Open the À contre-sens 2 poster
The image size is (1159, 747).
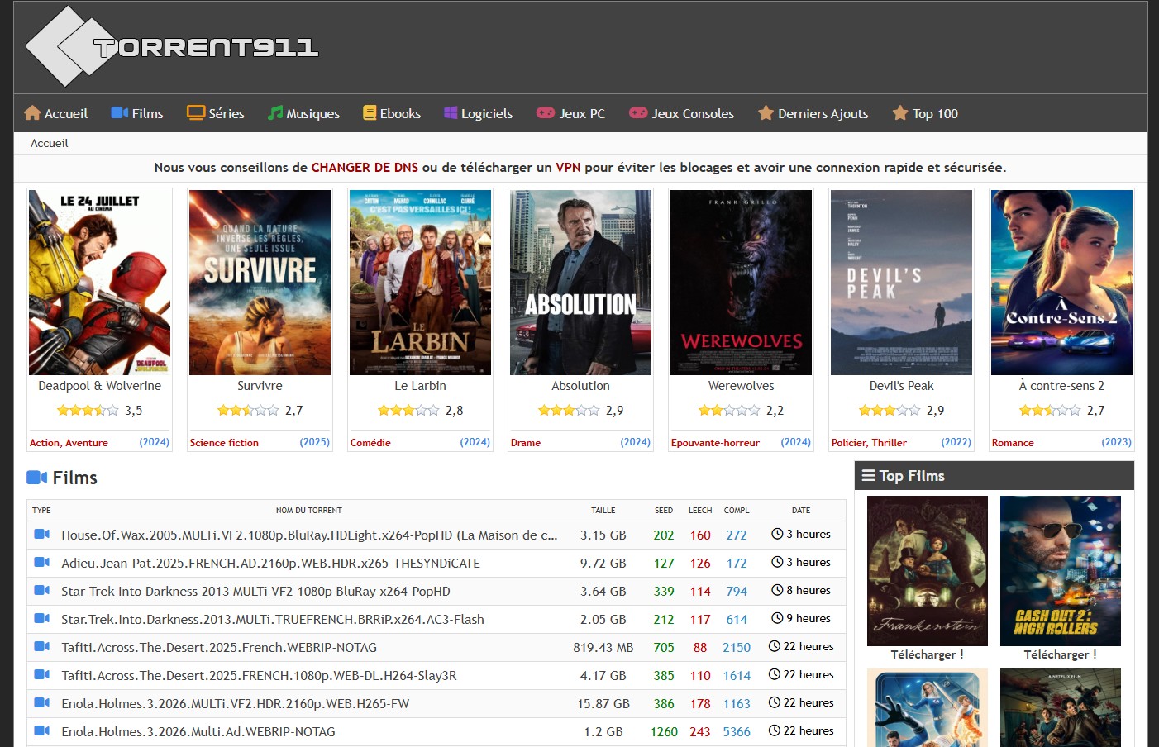1061,283
